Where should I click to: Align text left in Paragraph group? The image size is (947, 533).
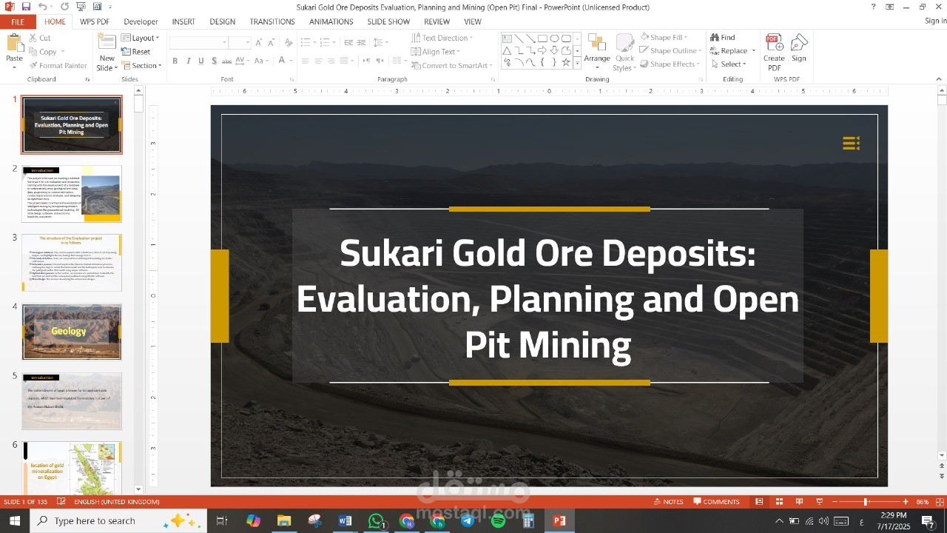(305, 61)
